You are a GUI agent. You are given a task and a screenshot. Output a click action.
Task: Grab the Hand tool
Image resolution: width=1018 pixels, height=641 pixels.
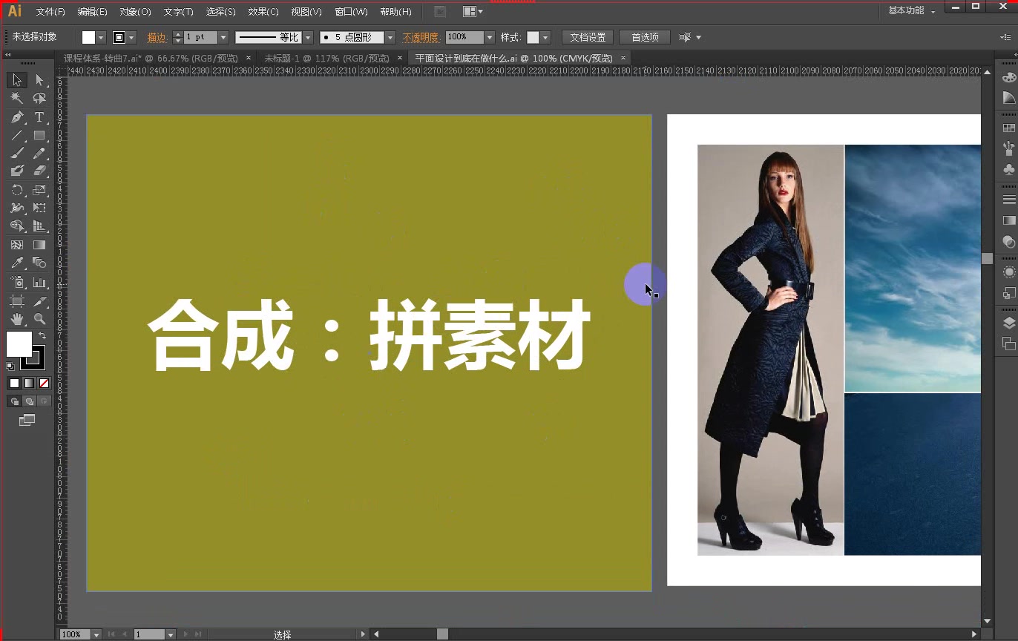(x=16, y=319)
